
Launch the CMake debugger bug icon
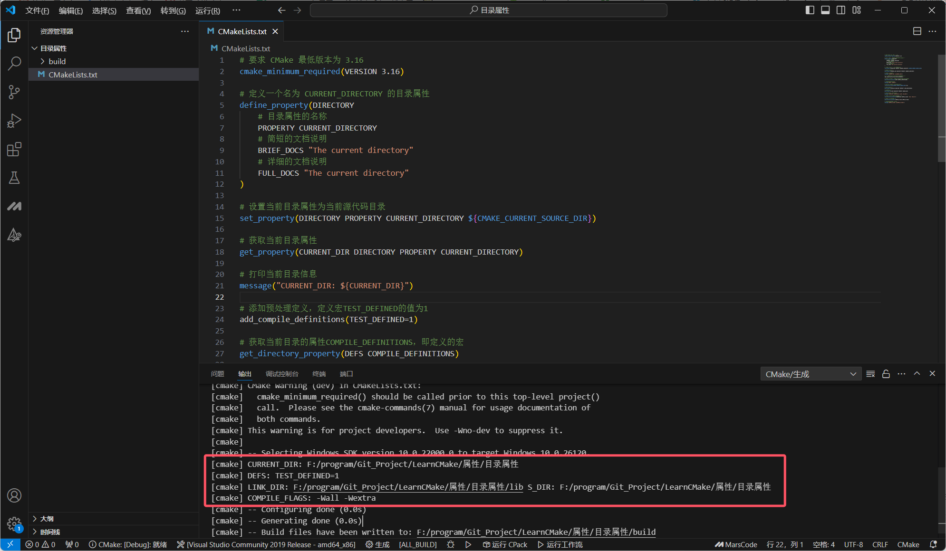pyautogui.click(x=451, y=544)
